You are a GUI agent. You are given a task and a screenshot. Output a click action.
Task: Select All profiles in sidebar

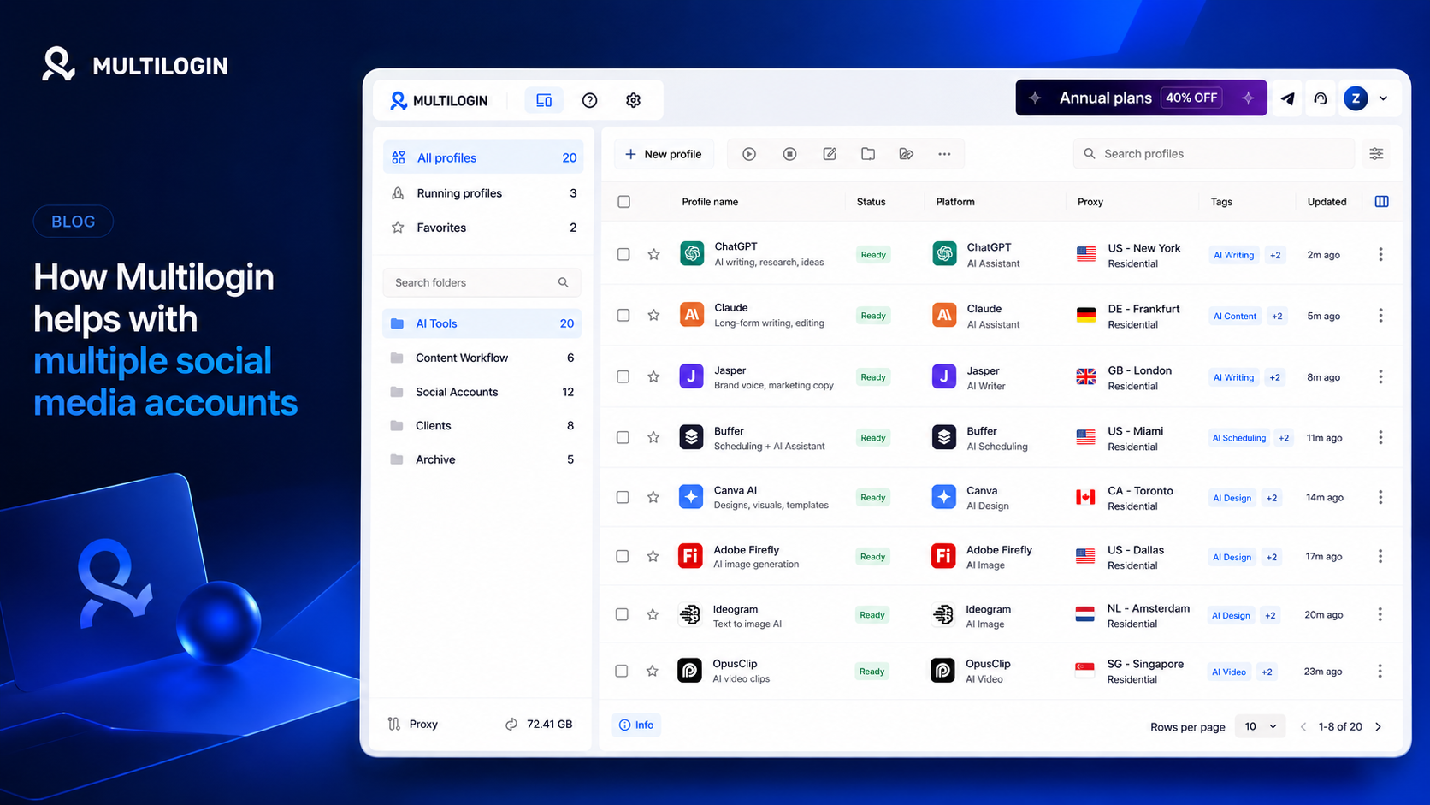[x=483, y=157]
